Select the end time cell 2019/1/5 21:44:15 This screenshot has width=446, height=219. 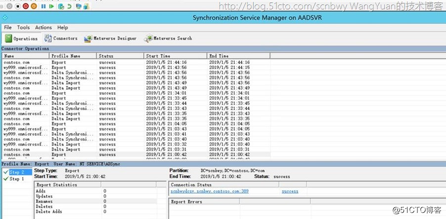tap(229, 68)
